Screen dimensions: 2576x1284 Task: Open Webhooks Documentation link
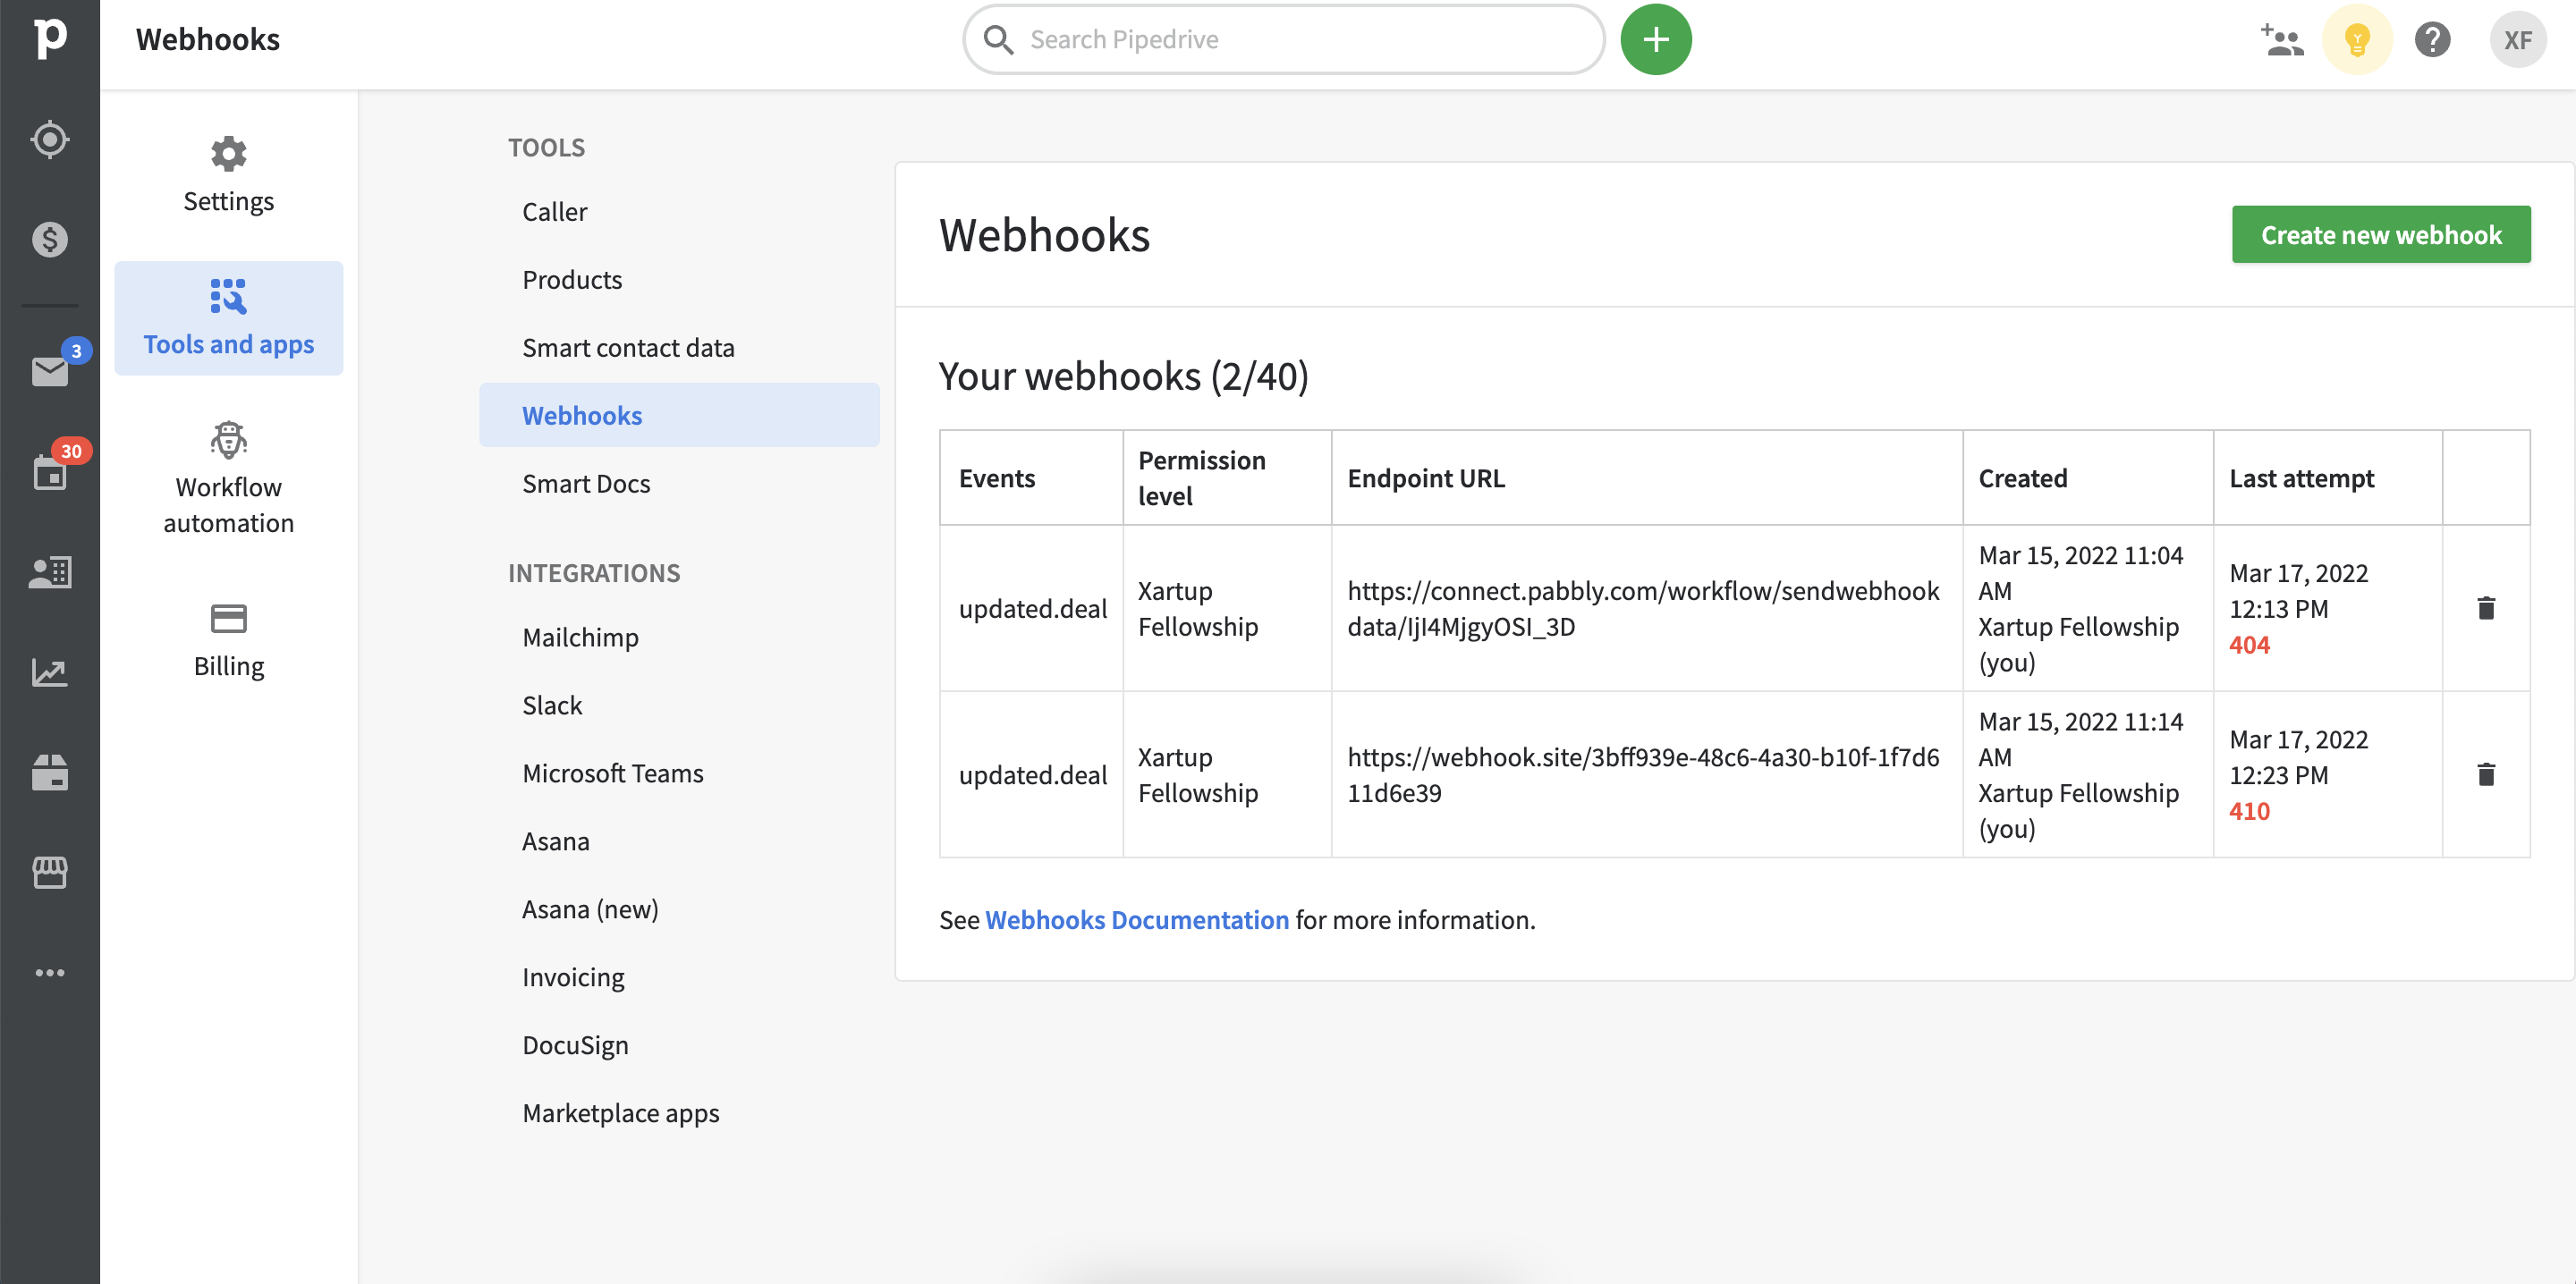click(x=1137, y=919)
